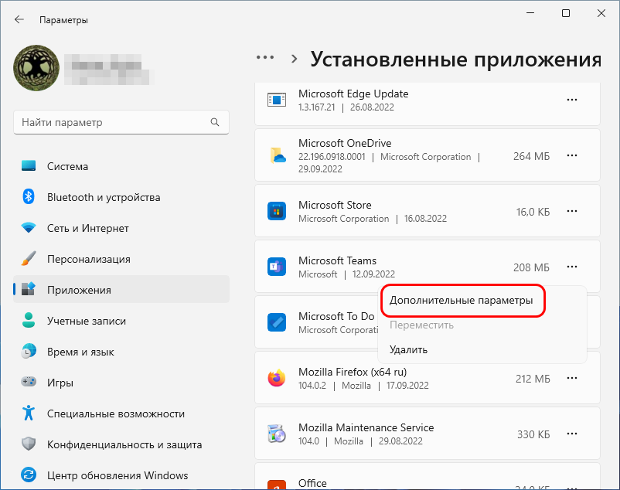
Task: Click the Установленные приложения page heading
Action: click(456, 60)
